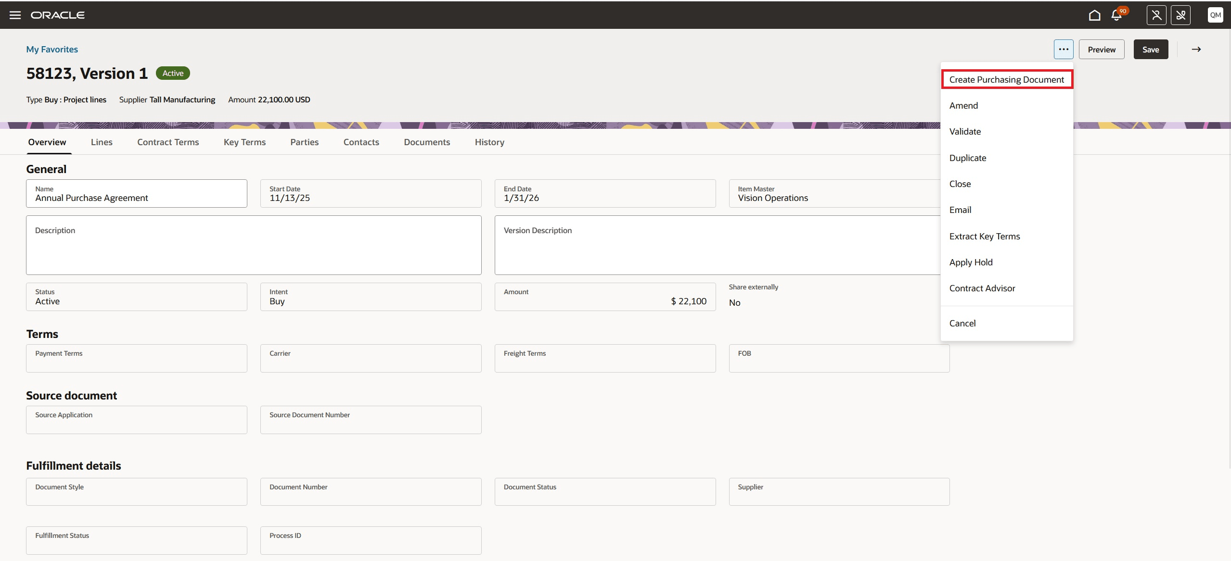Apply Hold on the agreement
The image size is (1231, 561).
click(971, 262)
